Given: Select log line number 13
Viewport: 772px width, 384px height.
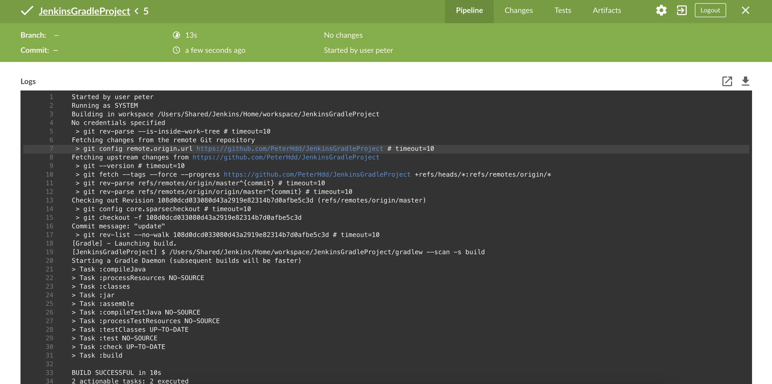Looking at the screenshot, I should pos(49,201).
